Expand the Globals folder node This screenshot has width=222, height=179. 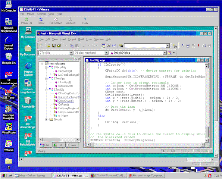[x=46, y=120]
